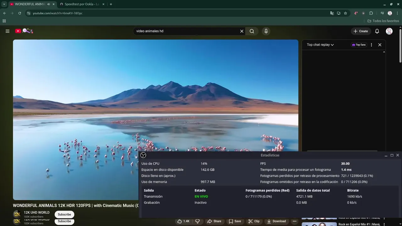Screen dimensions: 402x226
Task: Close the Speedtest por Ookla tab
Action: pos(103,4)
